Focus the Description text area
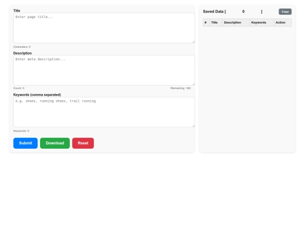Viewport: 305px width, 228px height. [104, 70]
